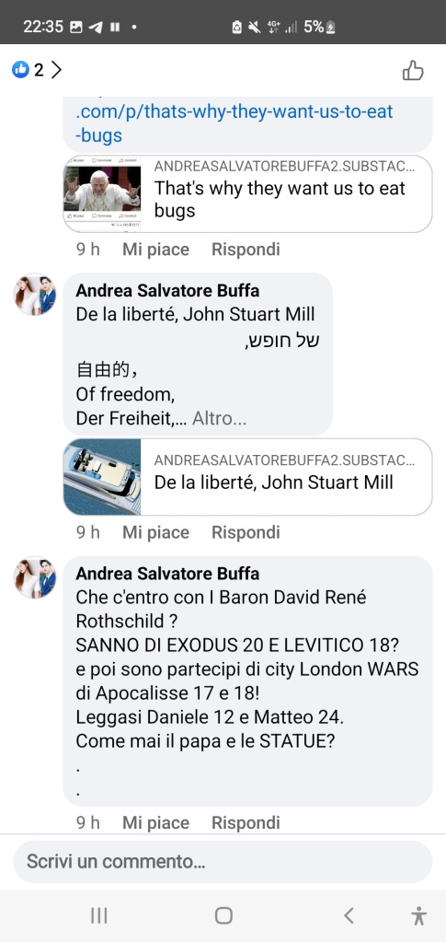This screenshot has width=446, height=942.
Task: Open the profile avatar beside the Rothschild comment
Action: [35, 577]
